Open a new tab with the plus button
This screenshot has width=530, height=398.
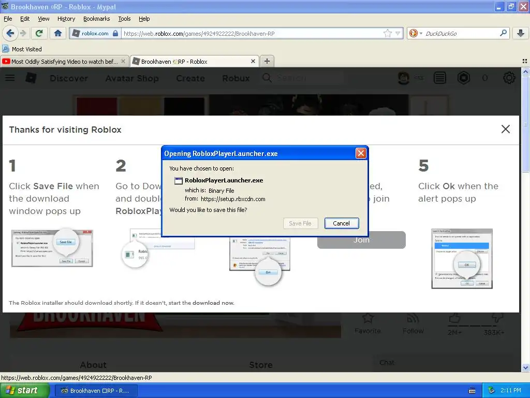click(x=267, y=61)
